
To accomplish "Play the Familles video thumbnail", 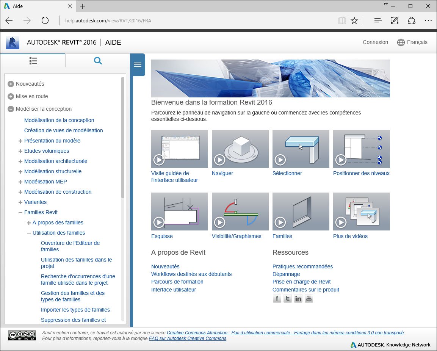I will click(301, 212).
